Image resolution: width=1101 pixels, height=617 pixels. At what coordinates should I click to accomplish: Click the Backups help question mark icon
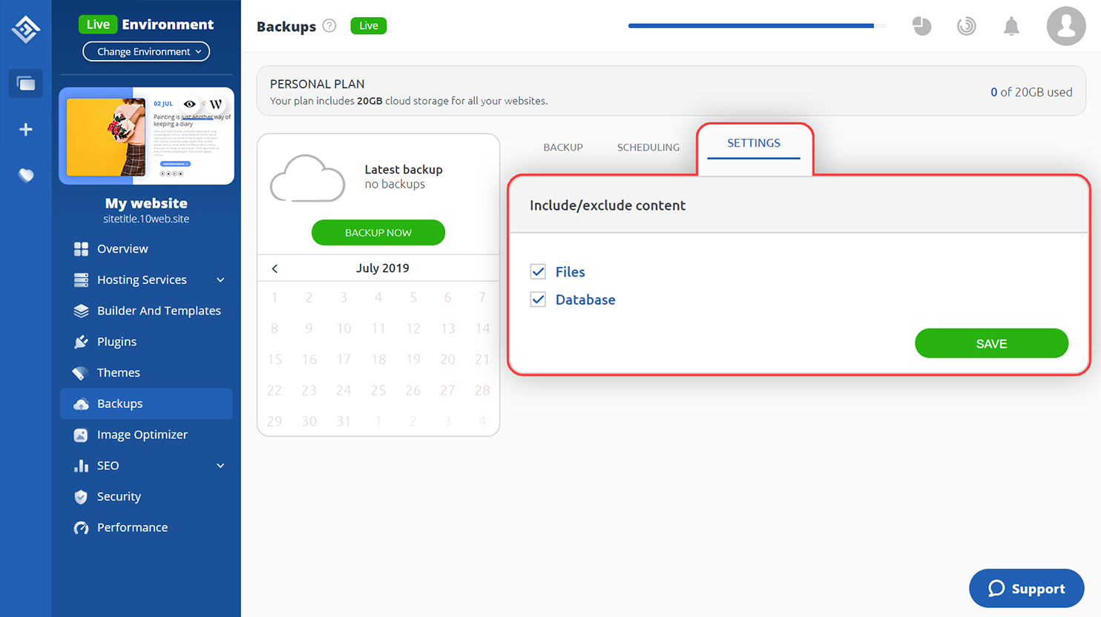click(329, 26)
